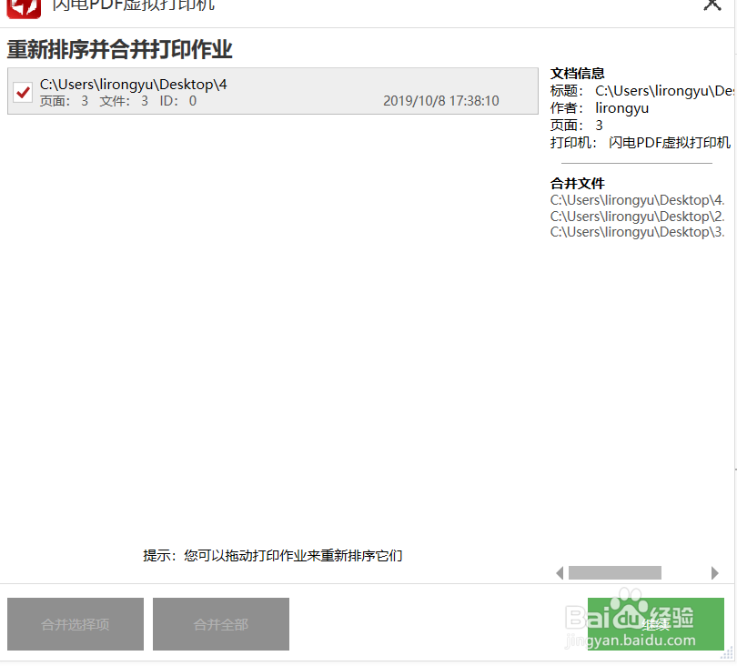
Task: Click the horizontal scrollbar thumb
Action: 614,572
